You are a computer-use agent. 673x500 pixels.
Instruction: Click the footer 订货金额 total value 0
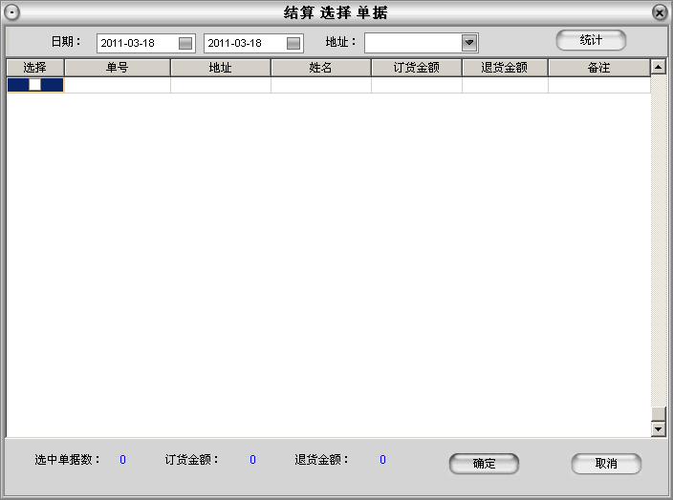tap(252, 460)
